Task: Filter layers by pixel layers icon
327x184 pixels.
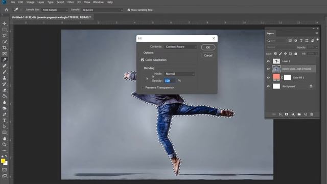Action: pyautogui.click(x=290, y=41)
